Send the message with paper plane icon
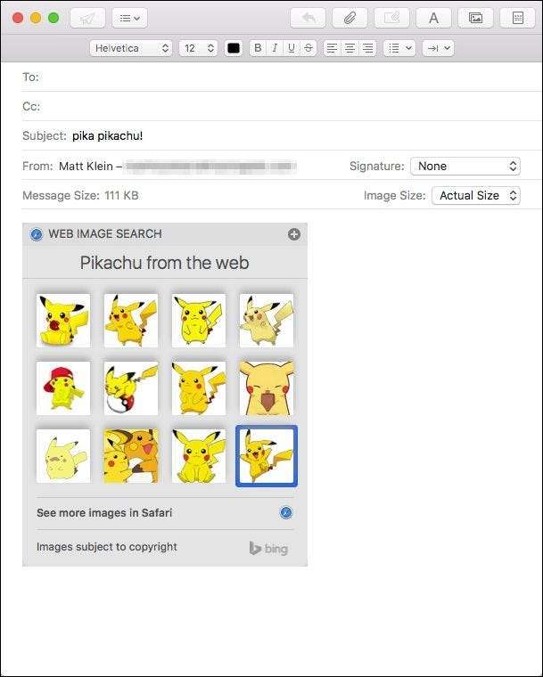Image resolution: width=543 pixels, height=677 pixels. point(87,18)
